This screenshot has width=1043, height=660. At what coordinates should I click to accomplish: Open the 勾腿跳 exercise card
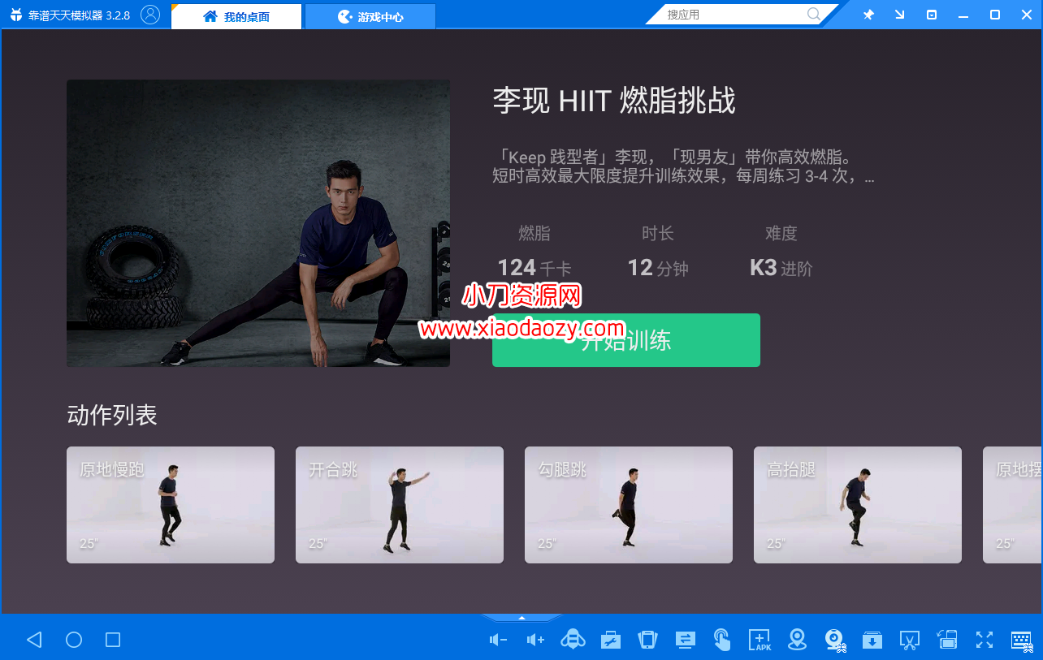629,505
